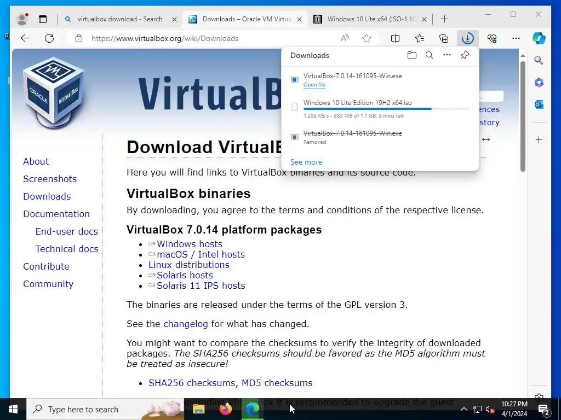Click the taskbar search box

point(105,409)
